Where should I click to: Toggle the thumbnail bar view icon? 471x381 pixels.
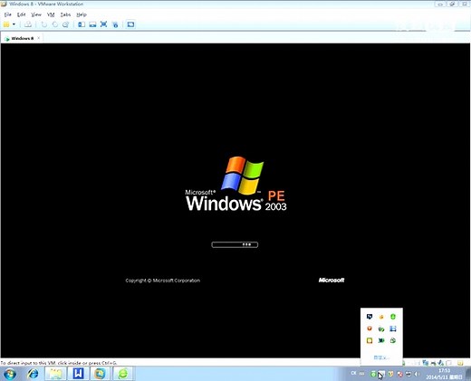click(92, 24)
